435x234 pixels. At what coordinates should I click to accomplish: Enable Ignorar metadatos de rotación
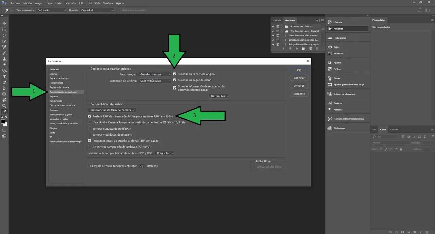coord(90,135)
